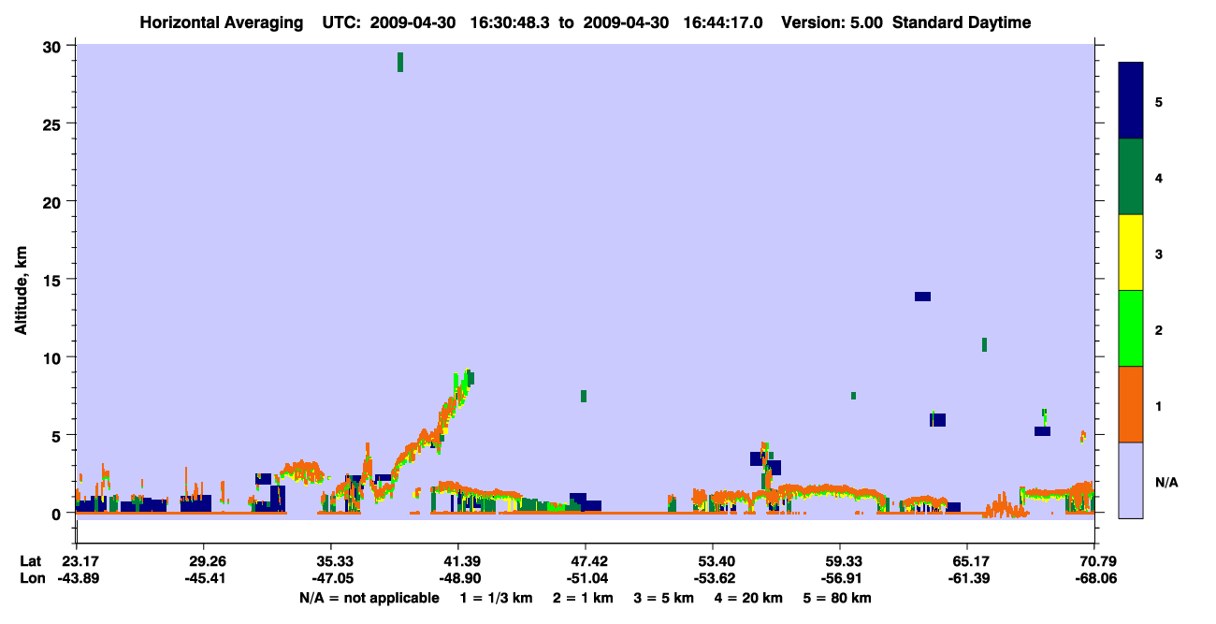
Task: Click the y-axis tick label 15
Action: coord(53,280)
